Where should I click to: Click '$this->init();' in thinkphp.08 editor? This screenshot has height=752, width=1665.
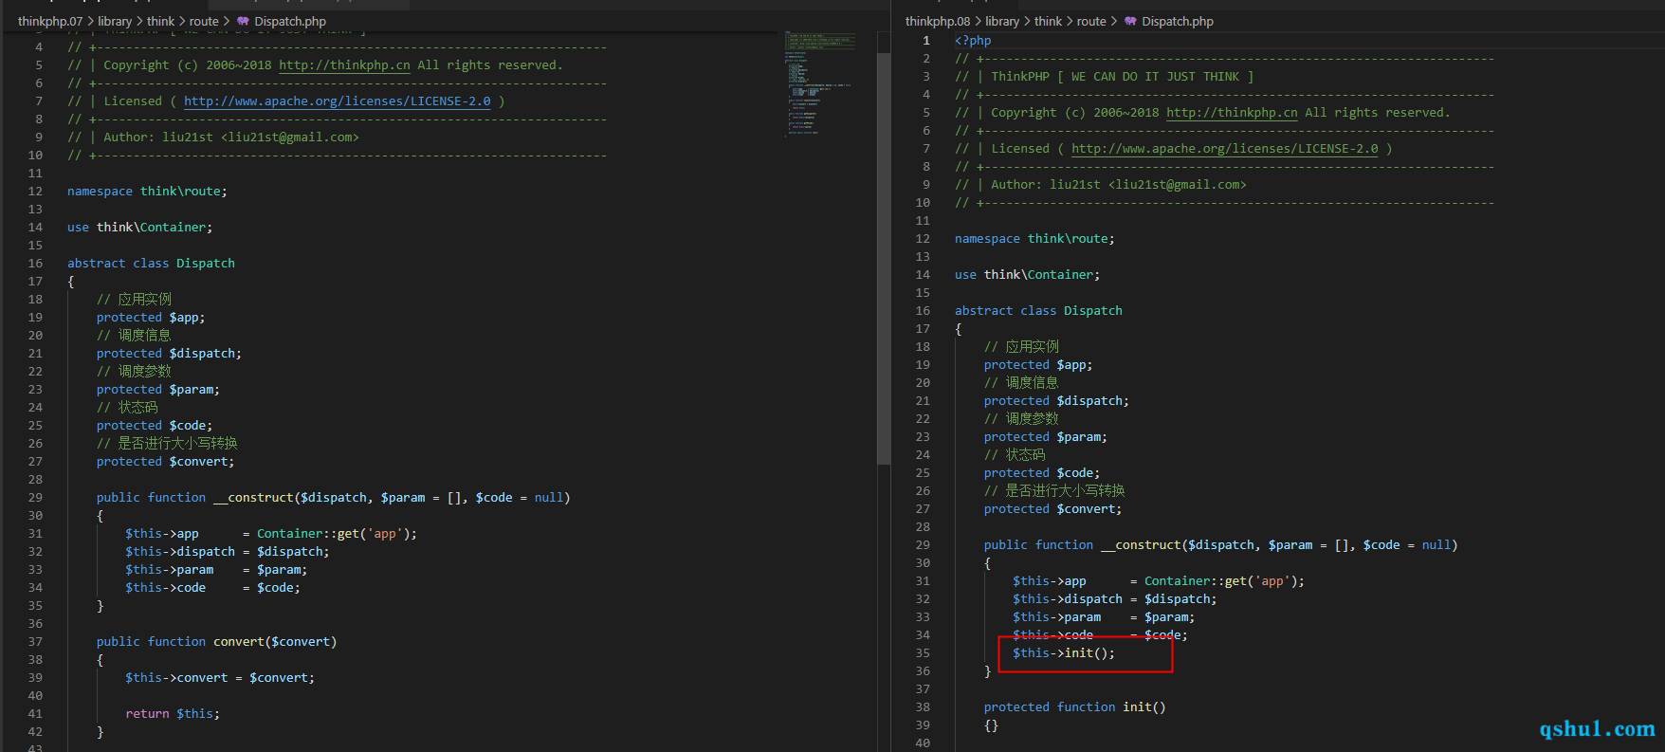click(1064, 653)
